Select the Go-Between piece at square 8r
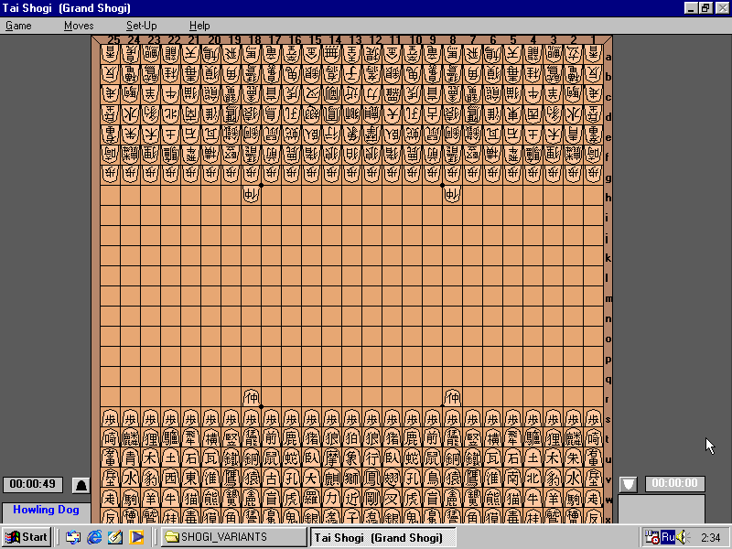Image resolution: width=732 pixels, height=549 pixels. click(452, 397)
